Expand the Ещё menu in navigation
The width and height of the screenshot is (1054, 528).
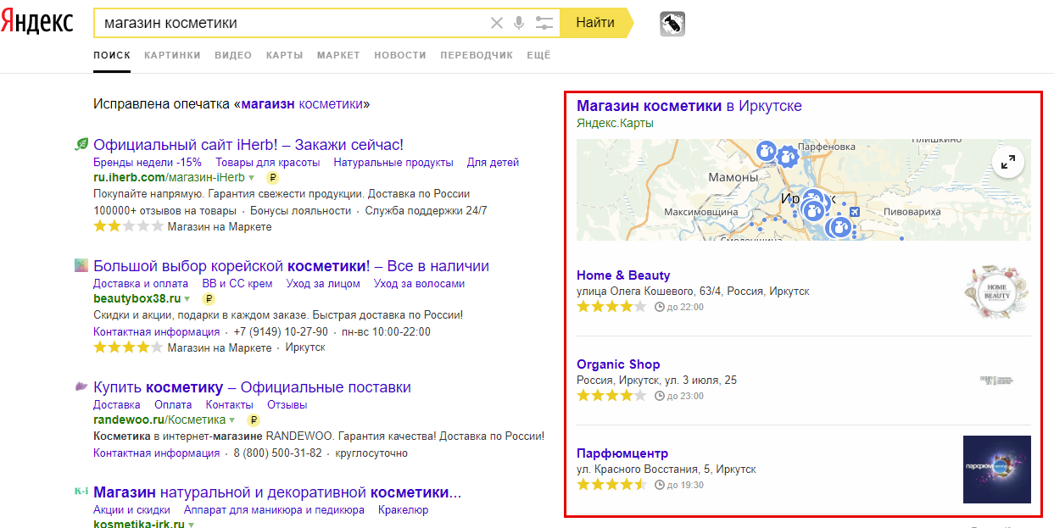(x=538, y=55)
